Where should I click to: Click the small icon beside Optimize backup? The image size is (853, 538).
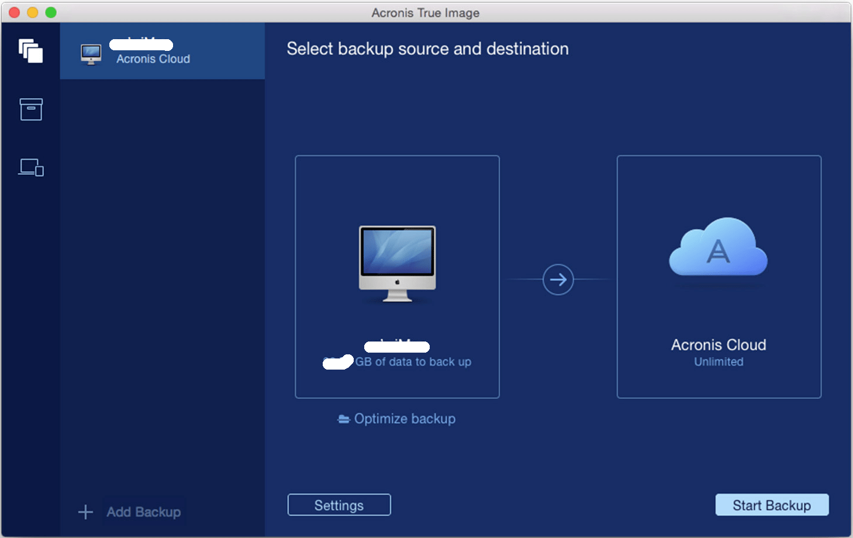click(x=344, y=419)
